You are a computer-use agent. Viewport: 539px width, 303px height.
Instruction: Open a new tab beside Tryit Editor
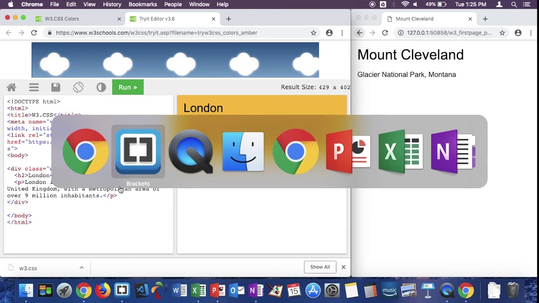coord(229,19)
